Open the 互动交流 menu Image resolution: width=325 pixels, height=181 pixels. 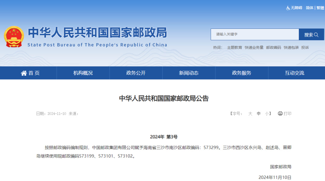[295, 73]
